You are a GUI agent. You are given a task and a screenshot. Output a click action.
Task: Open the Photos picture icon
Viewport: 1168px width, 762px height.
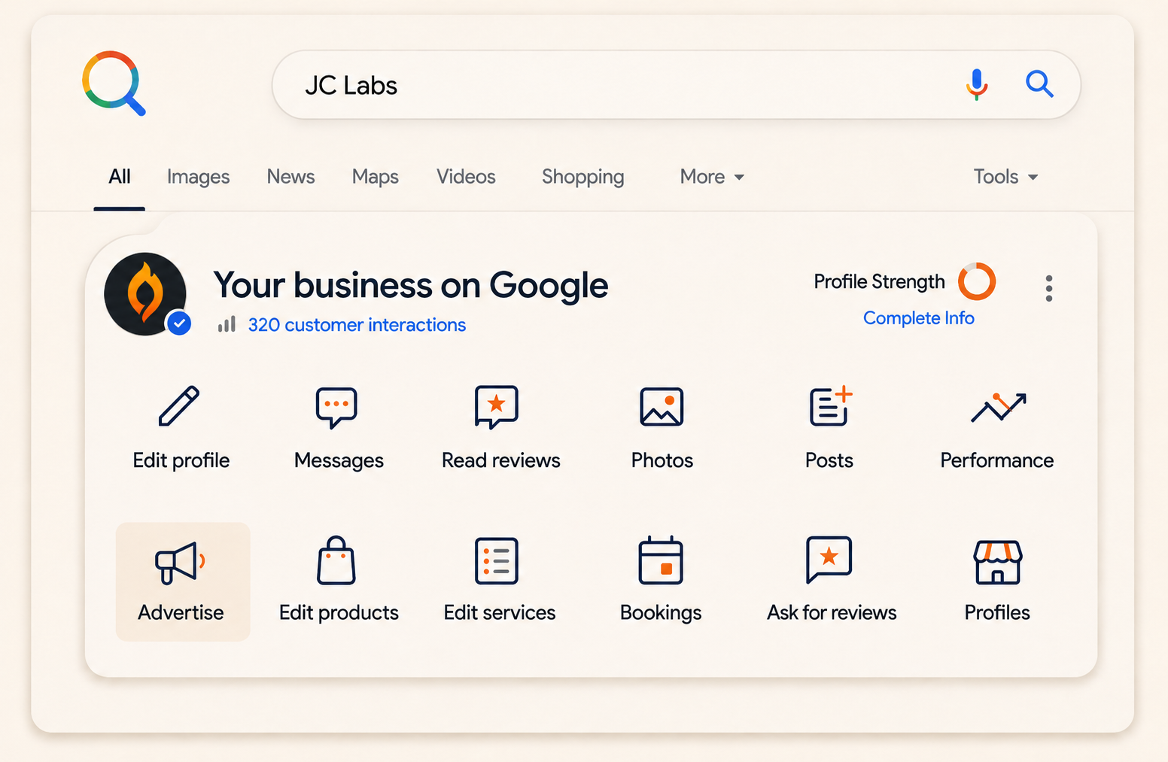(662, 407)
